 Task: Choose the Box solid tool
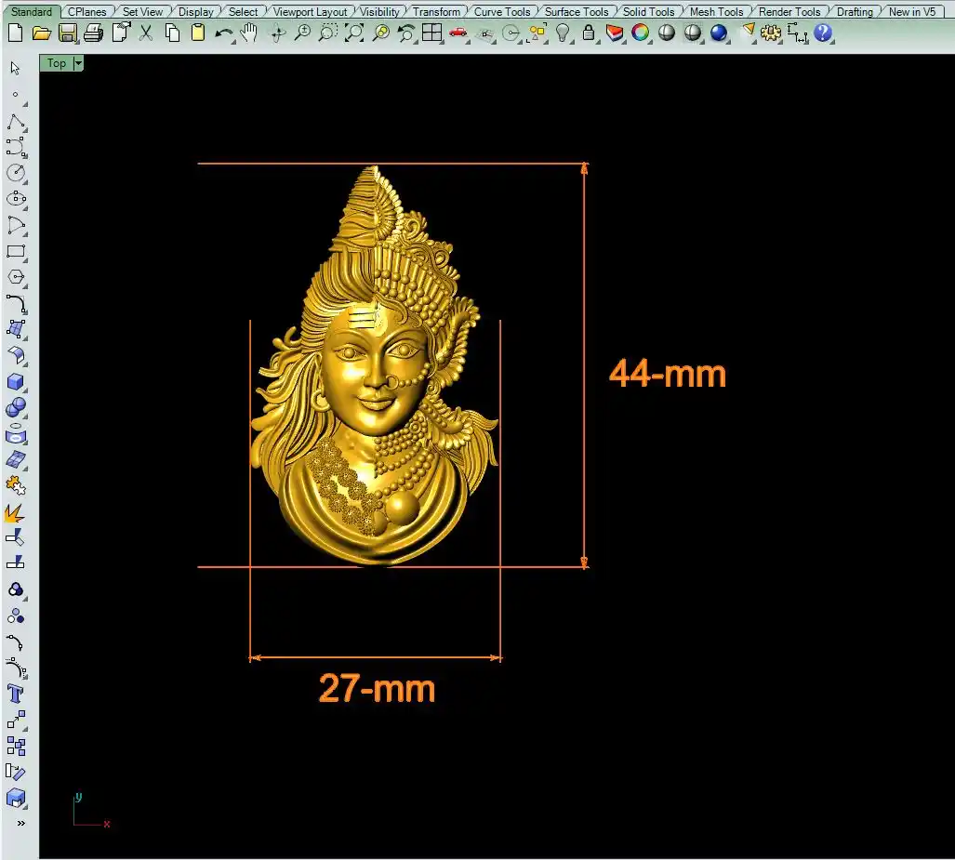click(x=16, y=381)
